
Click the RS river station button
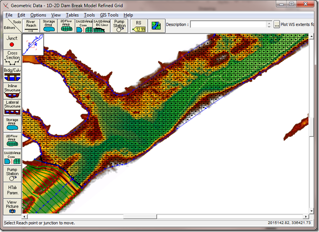139,26
